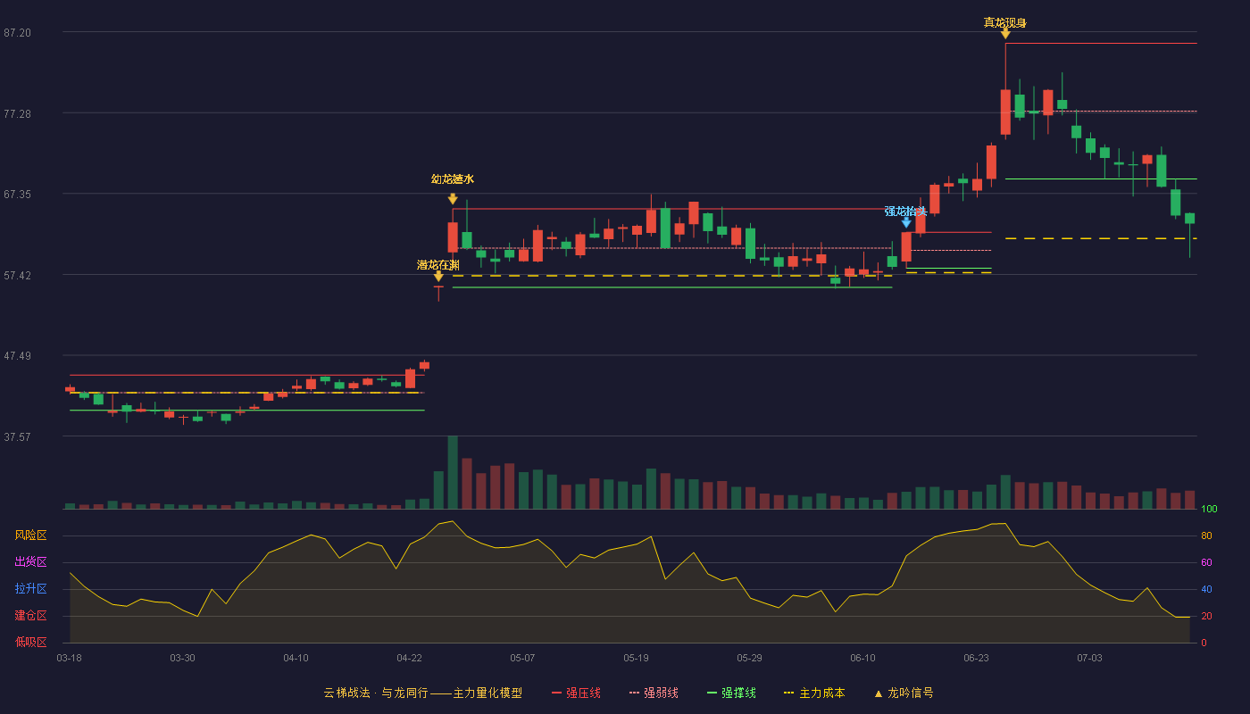Click the 57.42 price axis label
The height and width of the screenshot is (714, 1250).
[x=18, y=276]
